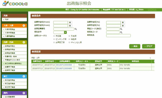Click search icon beside 出荷伝票番号 field

[76, 29]
